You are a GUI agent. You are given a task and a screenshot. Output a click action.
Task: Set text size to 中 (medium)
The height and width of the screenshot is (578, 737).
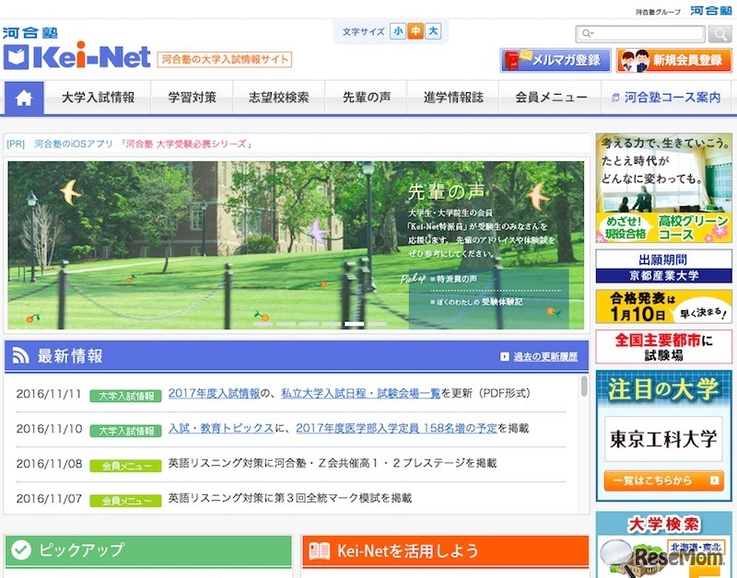coord(415,31)
